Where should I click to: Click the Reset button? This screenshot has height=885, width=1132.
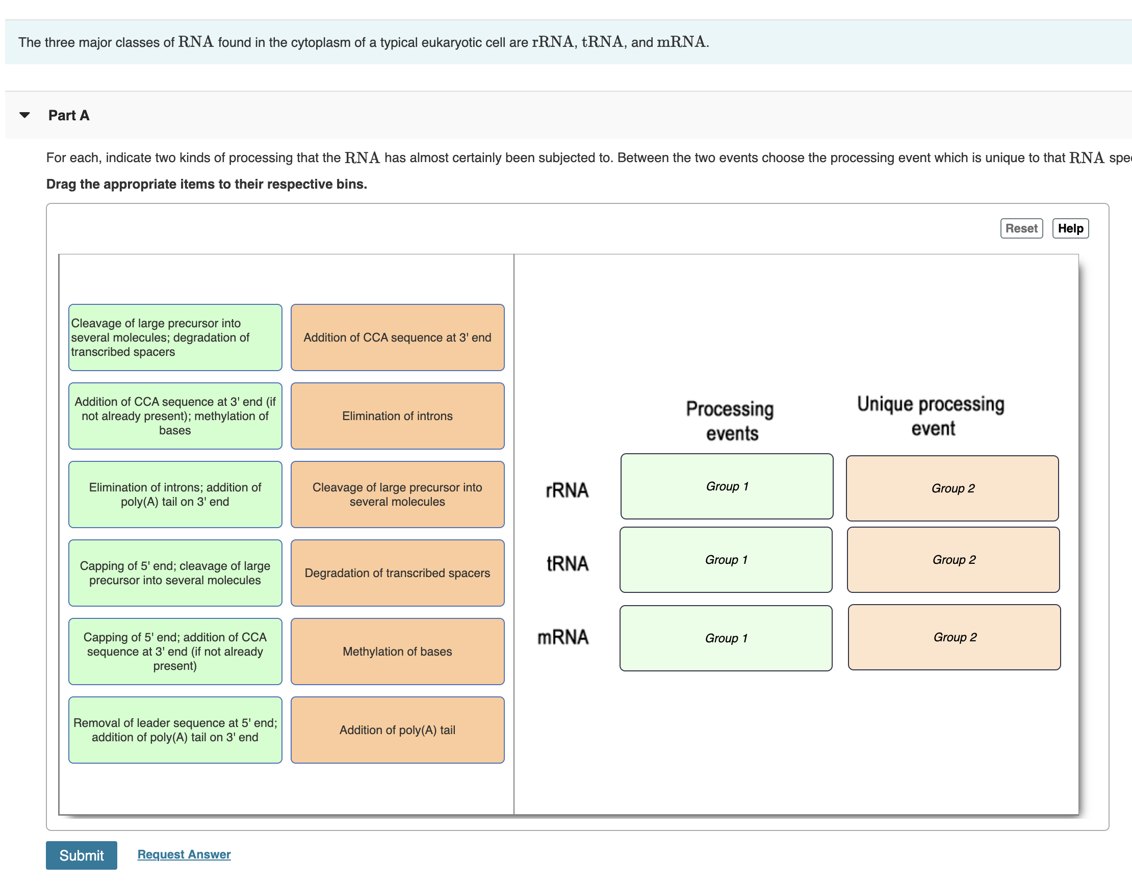click(x=1021, y=228)
